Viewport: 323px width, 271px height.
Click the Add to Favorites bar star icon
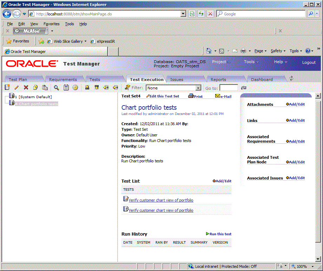(x=41, y=41)
